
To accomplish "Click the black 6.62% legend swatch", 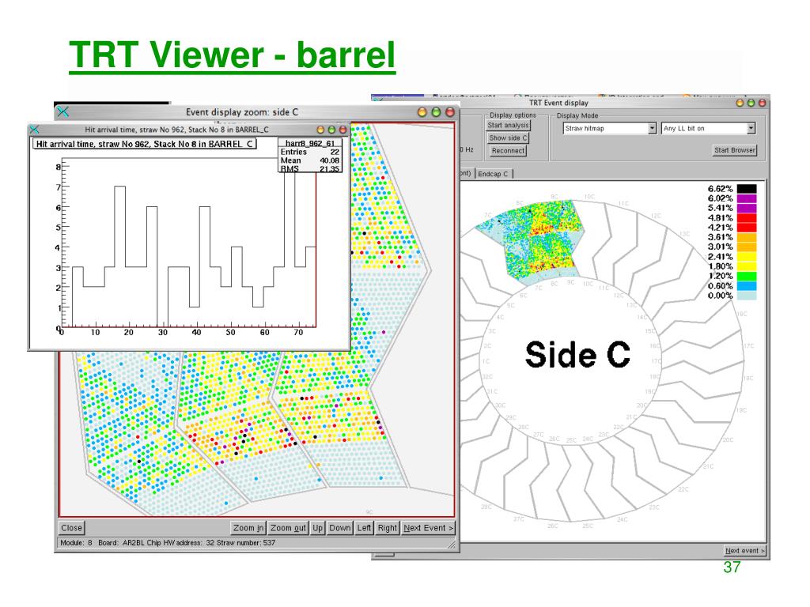I will tap(747, 189).
